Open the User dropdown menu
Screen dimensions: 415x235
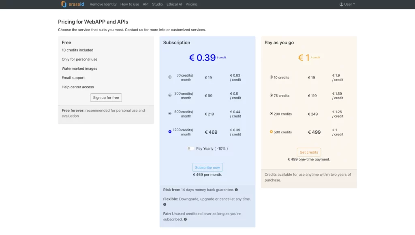[347, 4]
